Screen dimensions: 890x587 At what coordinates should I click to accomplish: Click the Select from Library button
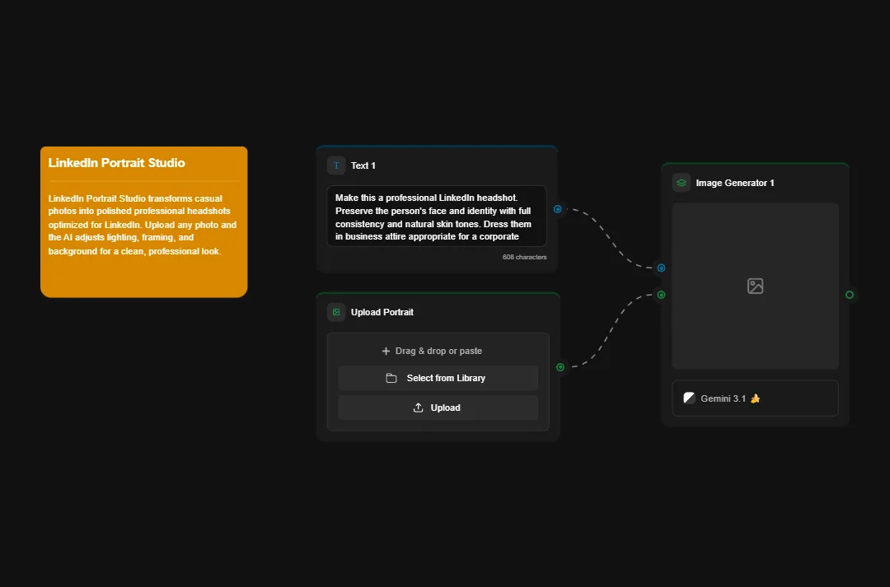438,378
